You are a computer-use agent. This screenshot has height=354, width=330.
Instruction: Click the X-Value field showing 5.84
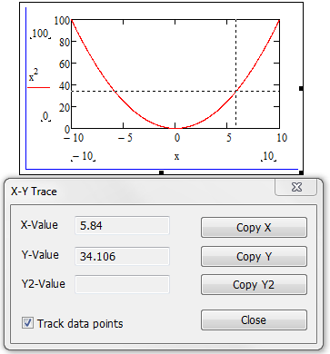122,225
